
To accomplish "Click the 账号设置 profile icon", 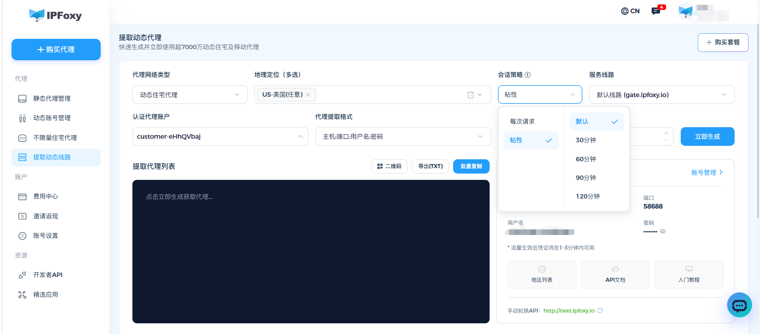I will click(23, 236).
